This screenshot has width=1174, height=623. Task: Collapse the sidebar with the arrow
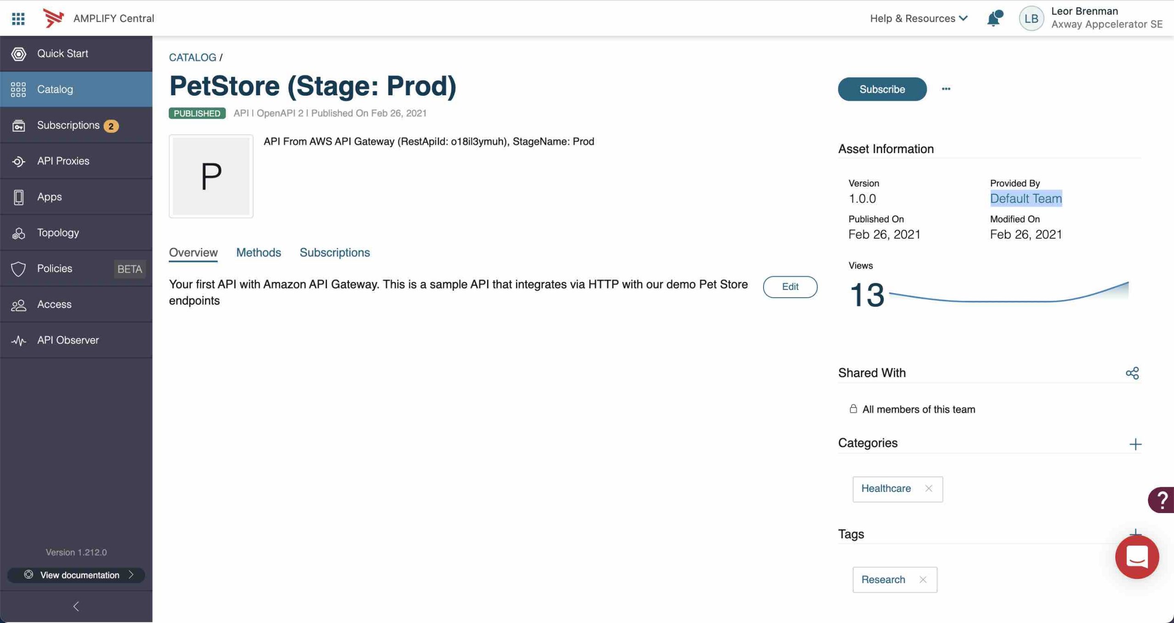(x=76, y=607)
